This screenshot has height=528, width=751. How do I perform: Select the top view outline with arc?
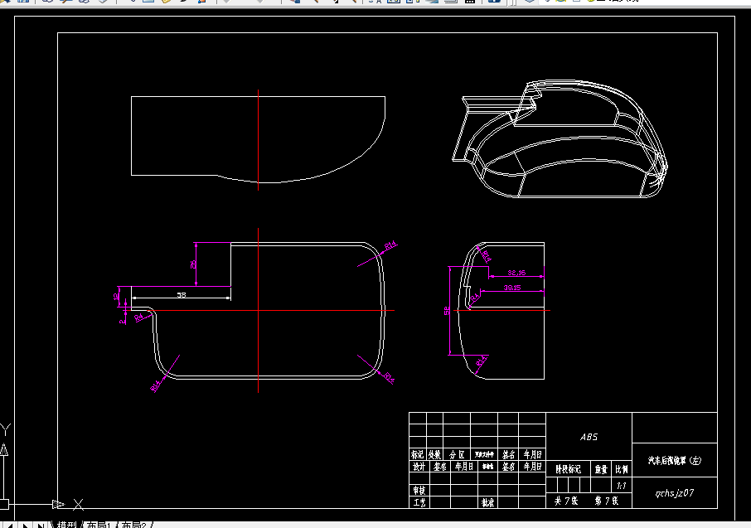tap(258, 139)
